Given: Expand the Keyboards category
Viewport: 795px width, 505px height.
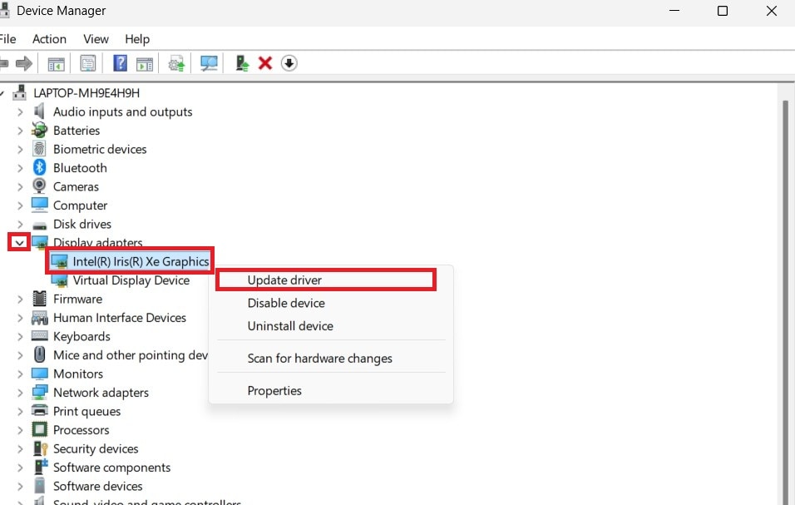Looking at the screenshot, I should [20, 336].
